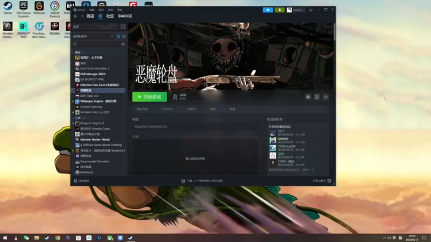The width and height of the screenshot is (431, 242).
Task: Open the store page link tab
Action: (142, 109)
